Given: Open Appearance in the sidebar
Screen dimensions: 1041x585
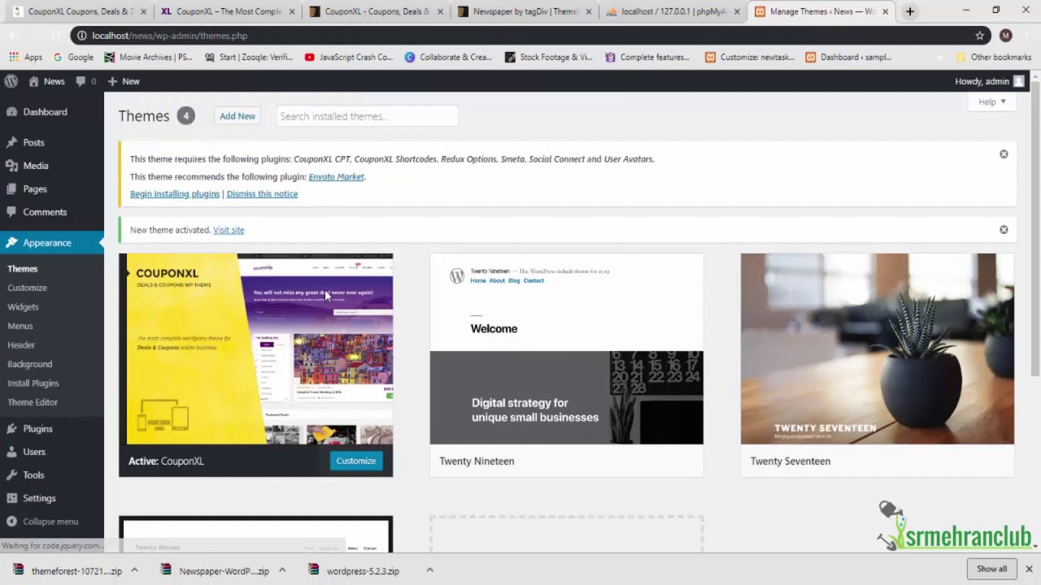Looking at the screenshot, I should coord(52,243).
